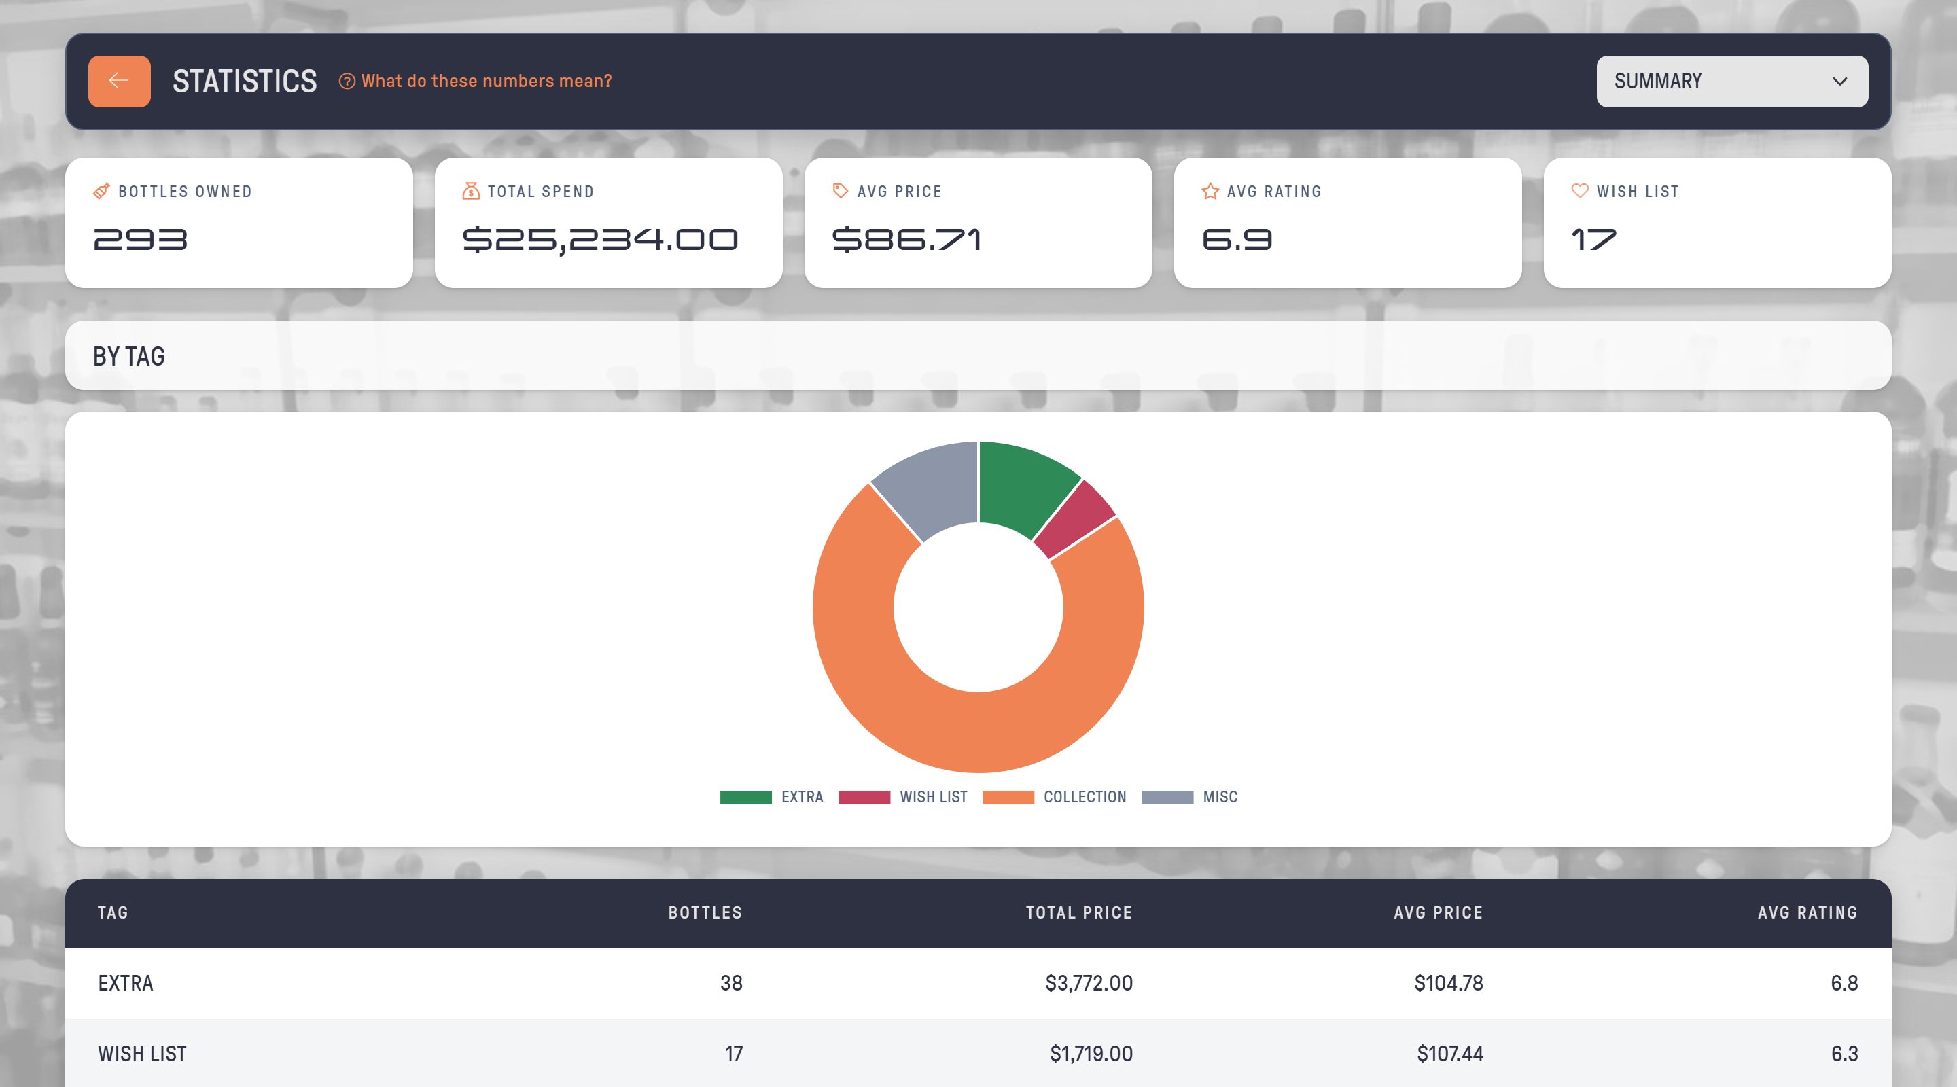Click the $86.71 average price value

(x=907, y=240)
